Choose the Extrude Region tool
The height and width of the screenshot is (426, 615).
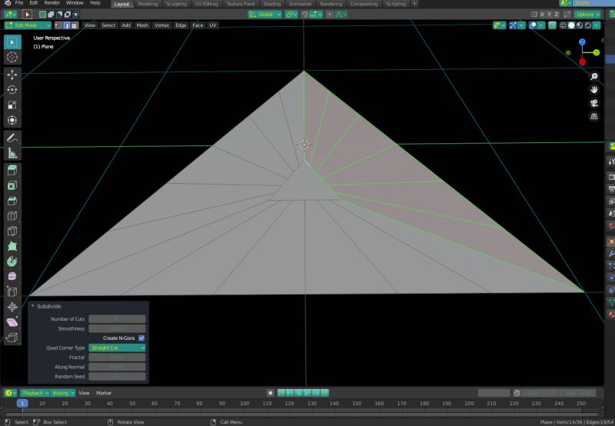coord(12,170)
